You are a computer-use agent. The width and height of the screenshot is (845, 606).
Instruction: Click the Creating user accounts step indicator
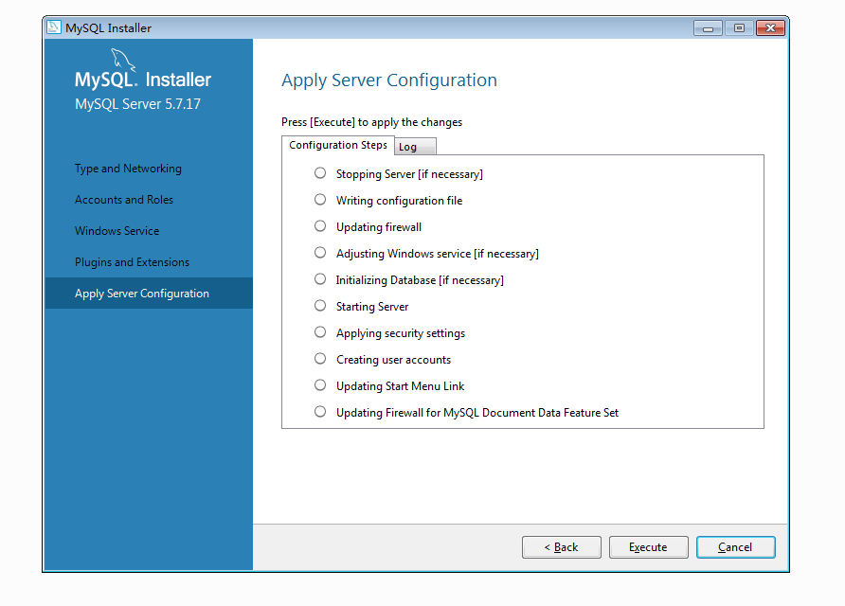320,358
